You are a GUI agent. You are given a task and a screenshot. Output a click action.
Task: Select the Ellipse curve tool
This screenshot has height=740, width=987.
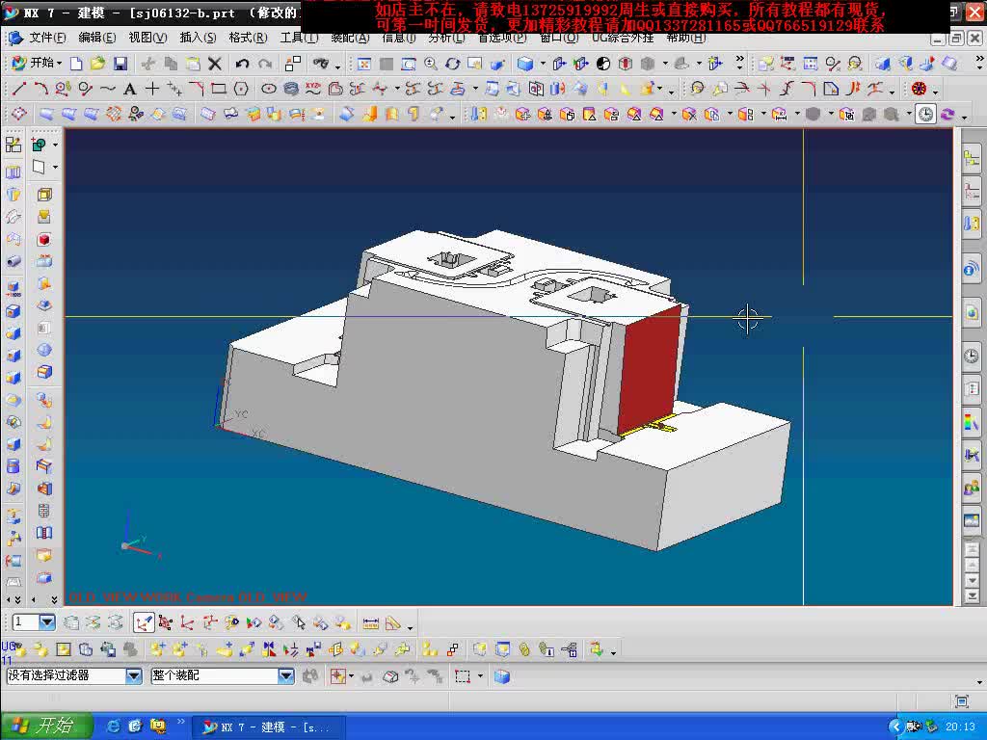(x=269, y=89)
